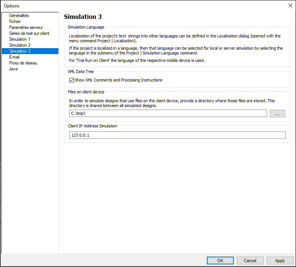Select Java in the options list

coord(13,69)
